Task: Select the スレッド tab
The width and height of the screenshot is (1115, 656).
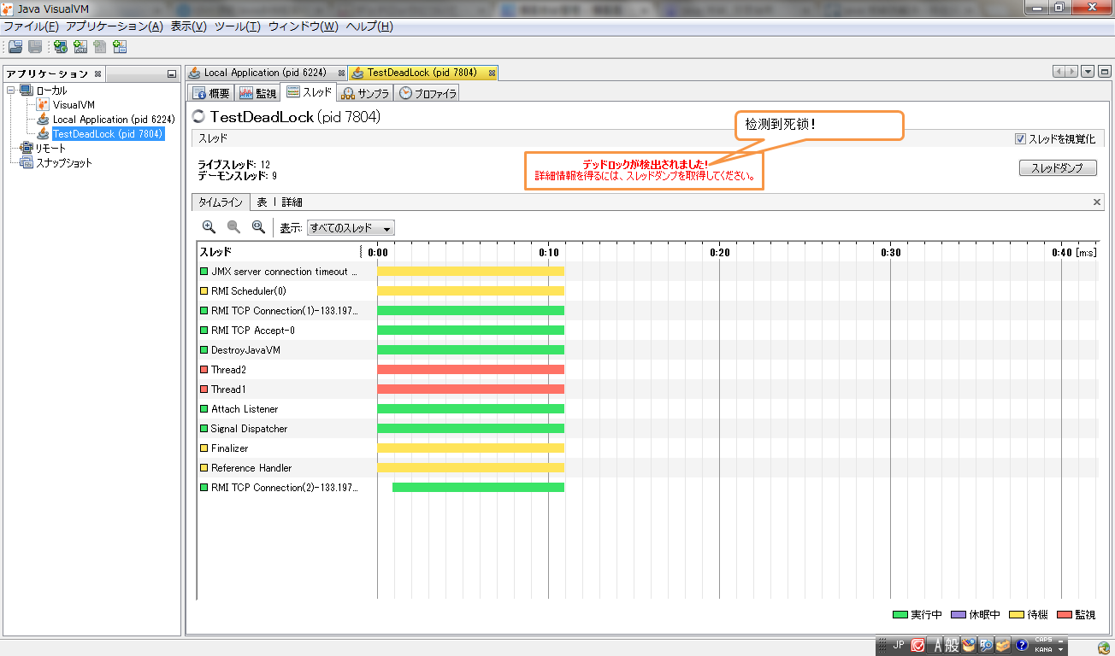Action: (x=309, y=92)
